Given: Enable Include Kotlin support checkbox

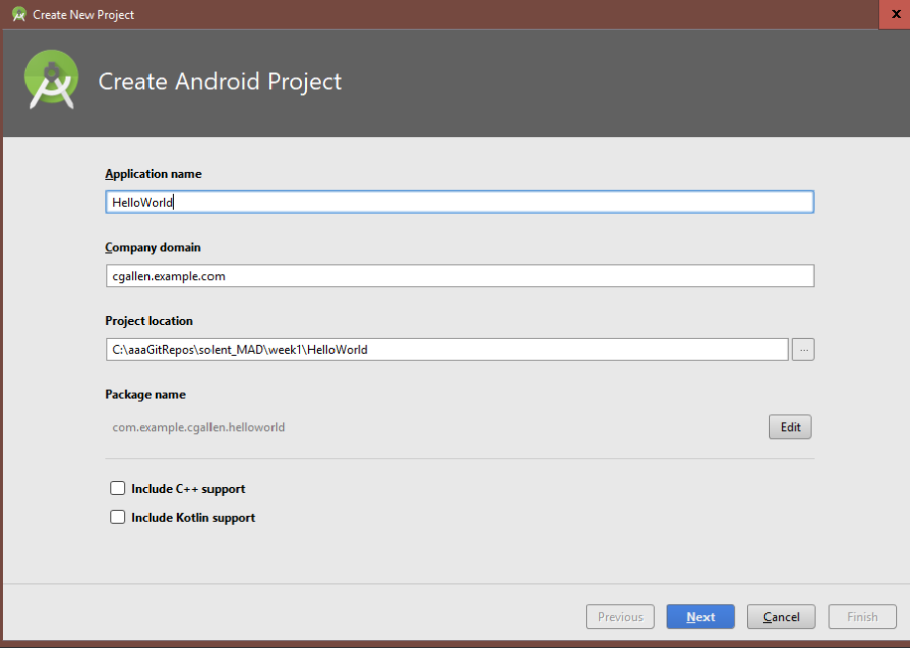Looking at the screenshot, I should coord(118,517).
